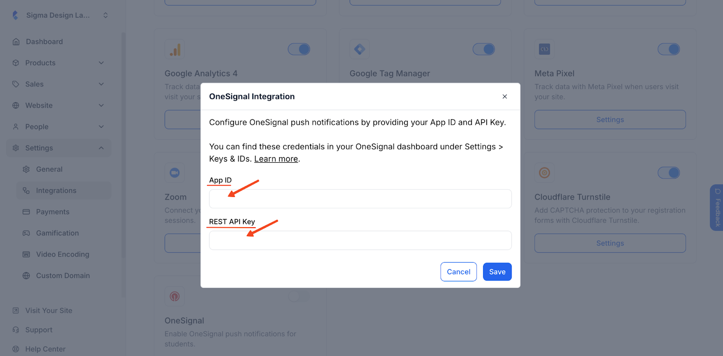Turn off the Meta Pixel toggle
Viewport: 723px width, 356px height.
668,49
